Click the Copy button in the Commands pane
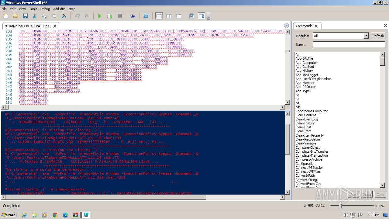Viewport: 389px width, 219px height. click(x=380, y=195)
